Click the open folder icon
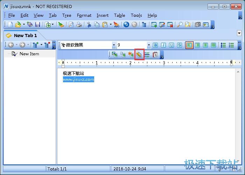Image resolution: width=245 pixels, height=175 pixels. [x=18, y=24]
